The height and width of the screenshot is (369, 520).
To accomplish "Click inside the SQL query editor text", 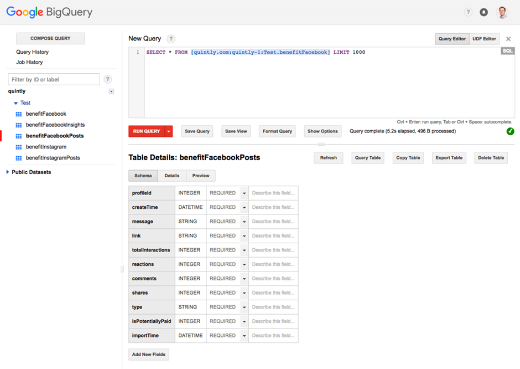I will point(256,52).
